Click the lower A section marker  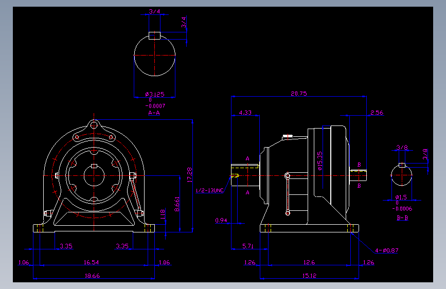[247, 192]
